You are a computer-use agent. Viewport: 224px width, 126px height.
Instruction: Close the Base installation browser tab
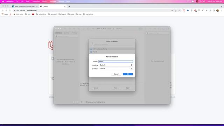37,6
